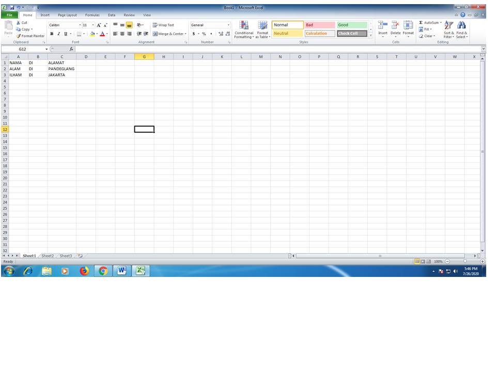Switch to the Formulas tab
This screenshot has width=496, height=372.
(x=92, y=15)
